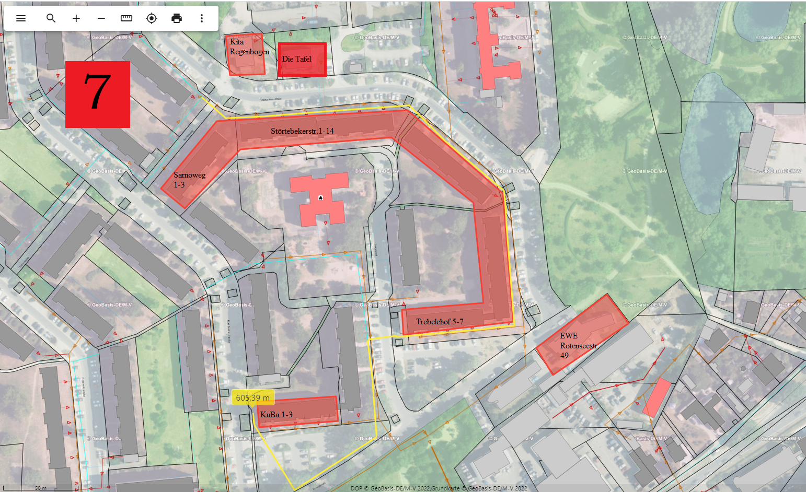
Task: Select the Störtebekerstr. 1-14 building polygon
Action: [314, 131]
